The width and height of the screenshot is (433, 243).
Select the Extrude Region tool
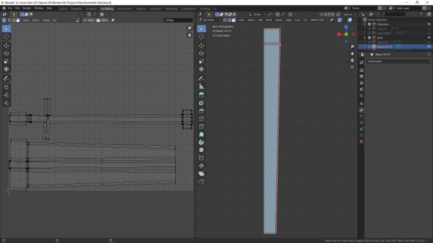tap(201, 95)
